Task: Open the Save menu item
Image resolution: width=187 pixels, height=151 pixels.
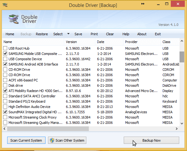Action: [78, 34]
